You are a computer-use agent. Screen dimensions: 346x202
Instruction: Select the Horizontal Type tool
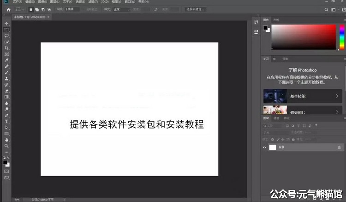tap(6, 122)
